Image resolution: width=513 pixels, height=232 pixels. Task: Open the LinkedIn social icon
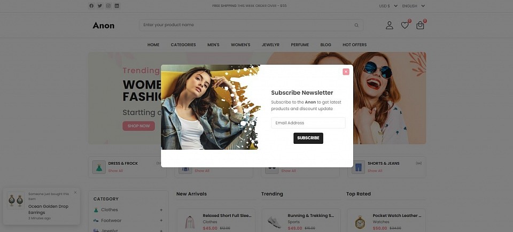tap(117, 5)
